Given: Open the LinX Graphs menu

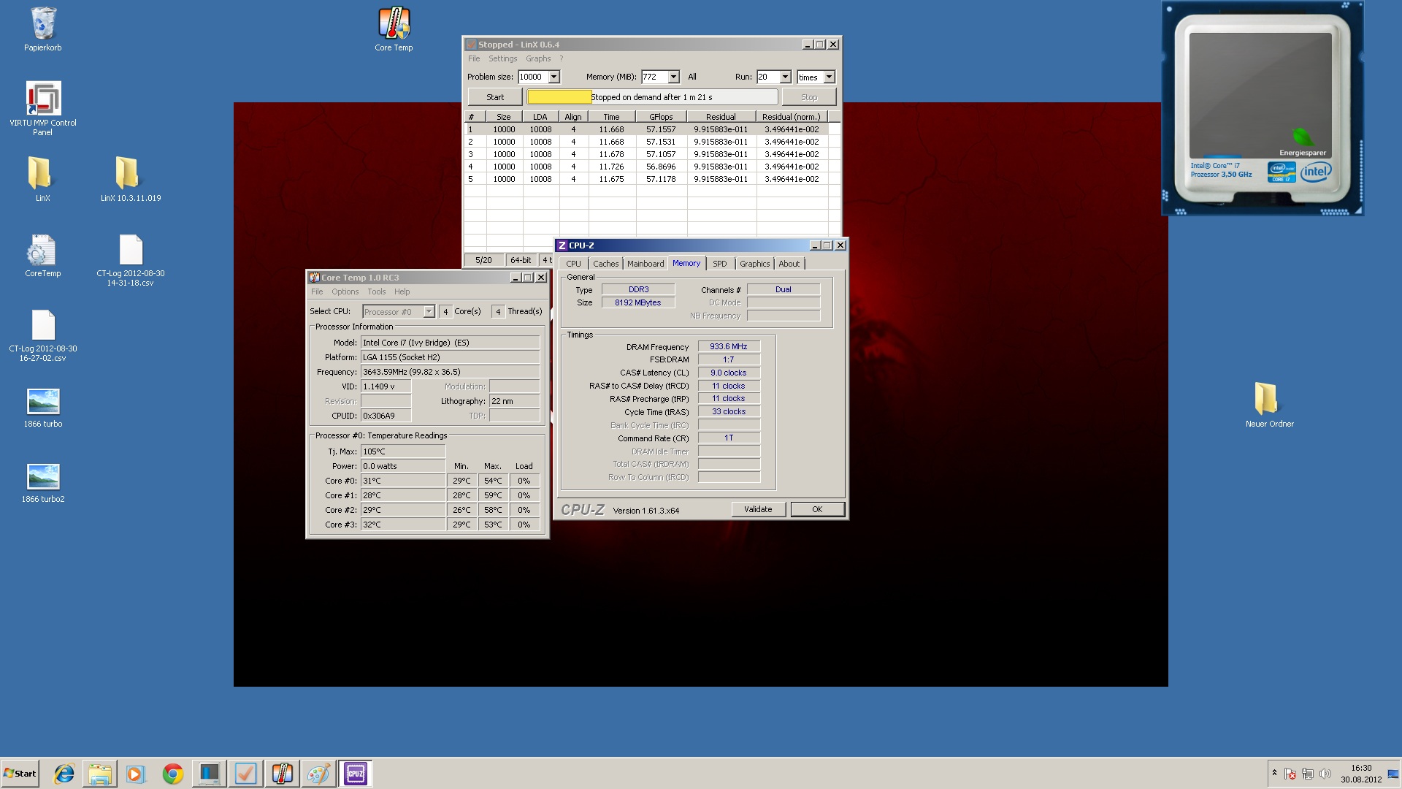Looking at the screenshot, I should point(537,58).
